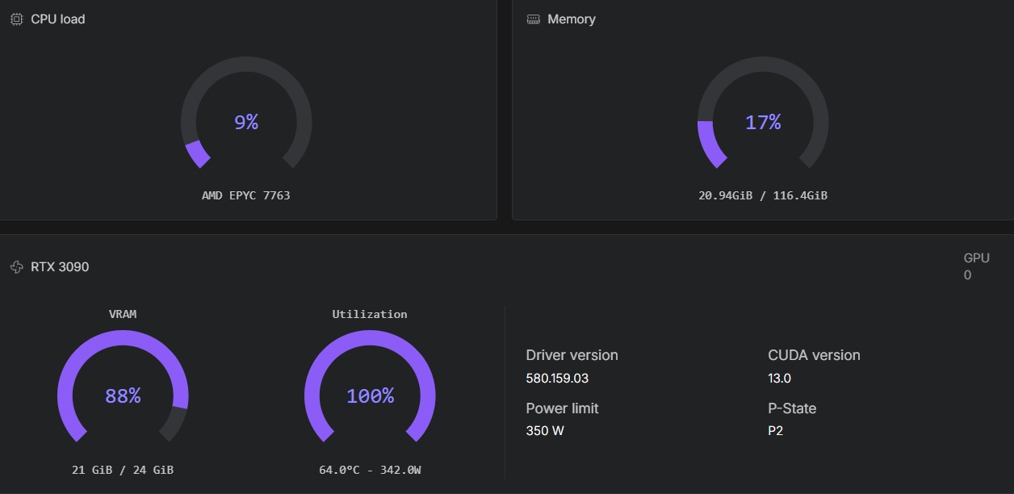This screenshot has height=494, width=1014.
Task: Click the Memory panel title
Action: coord(572,19)
